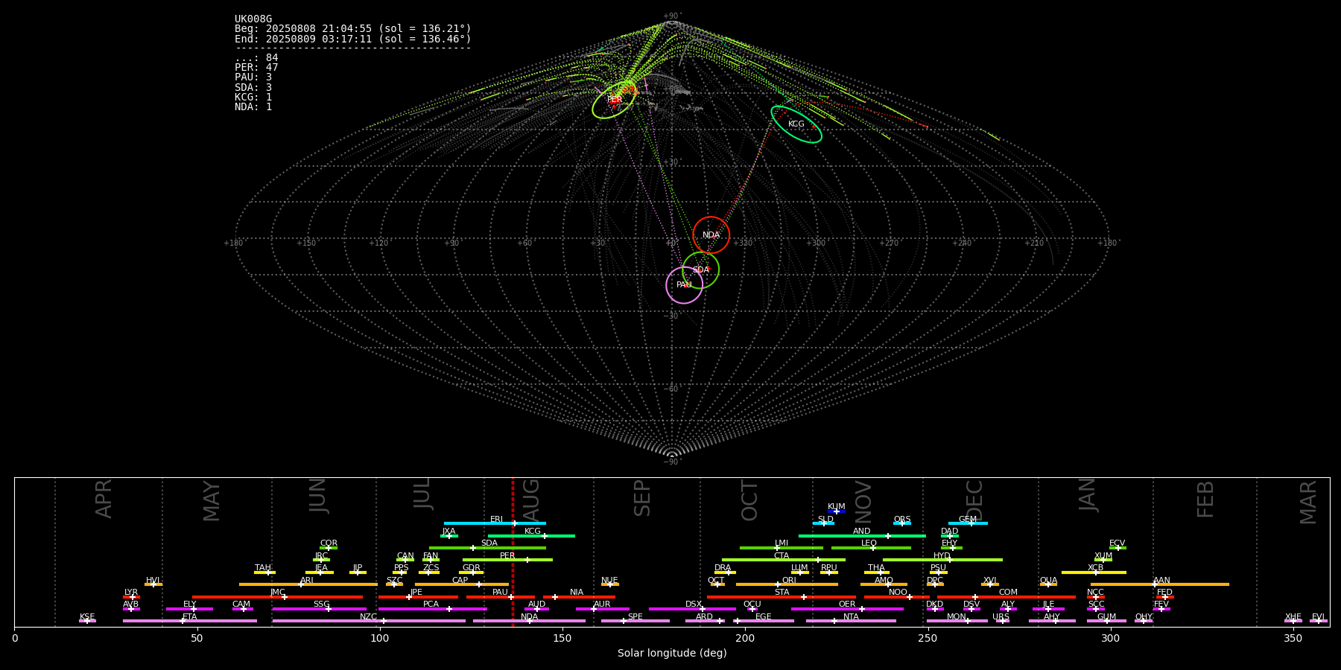Select the blue KUM shower bar
The width and height of the screenshot is (1341, 670).
[x=837, y=511]
